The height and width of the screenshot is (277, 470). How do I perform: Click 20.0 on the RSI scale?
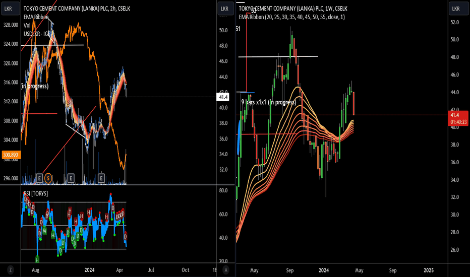[223, 261]
